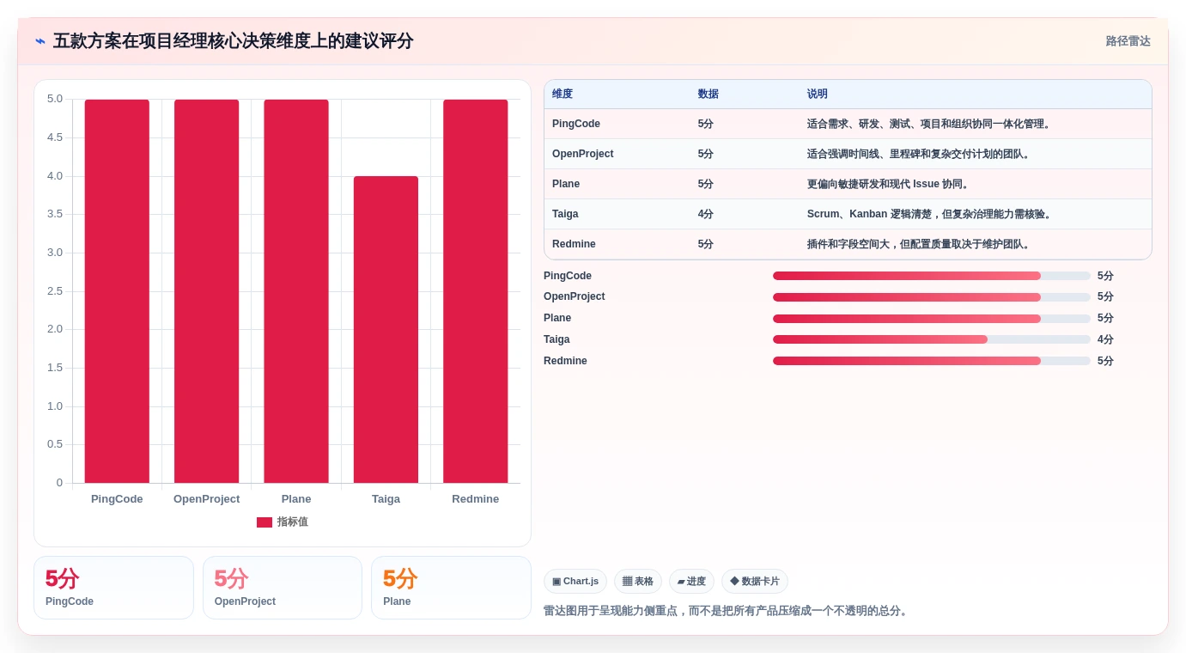
Task: Click the description starting 适合强调时间线
Action: click(919, 154)
